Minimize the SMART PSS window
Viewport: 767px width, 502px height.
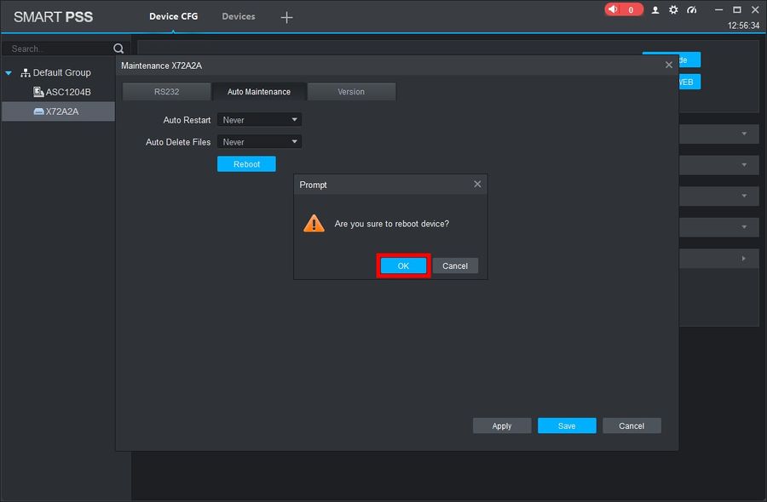718,9
